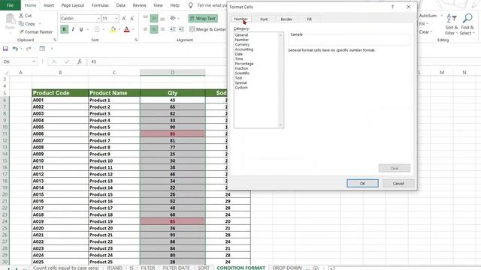The image size is (481, 270).
Task: Toggle Center horizontal alignment
Action: click(154, 29)
